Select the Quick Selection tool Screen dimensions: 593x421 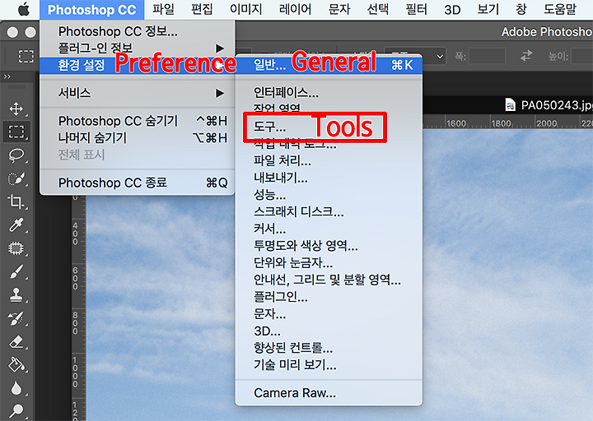(16, 178)
